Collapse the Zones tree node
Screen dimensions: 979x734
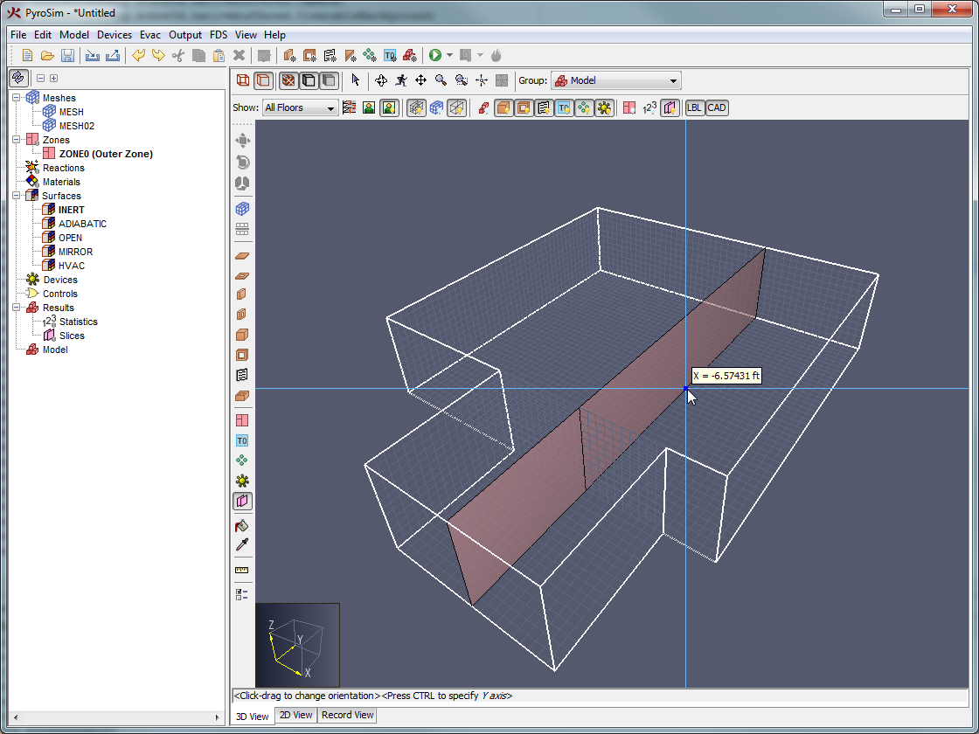[17, 140]
